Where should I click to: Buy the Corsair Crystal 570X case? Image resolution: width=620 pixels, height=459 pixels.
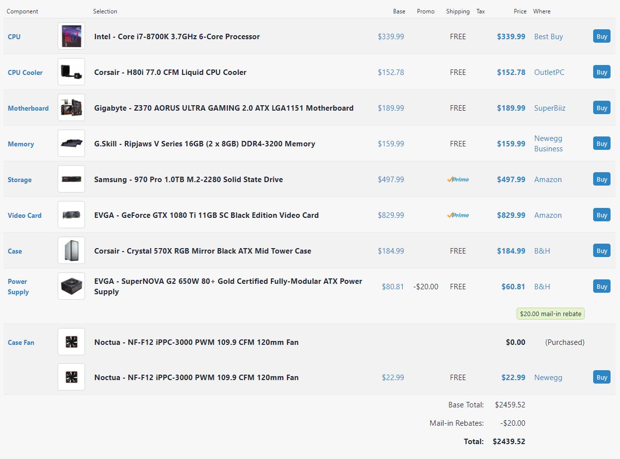click(602, 251)
